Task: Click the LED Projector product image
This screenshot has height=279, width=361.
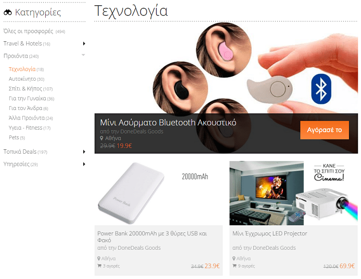Action: point(294,193)
